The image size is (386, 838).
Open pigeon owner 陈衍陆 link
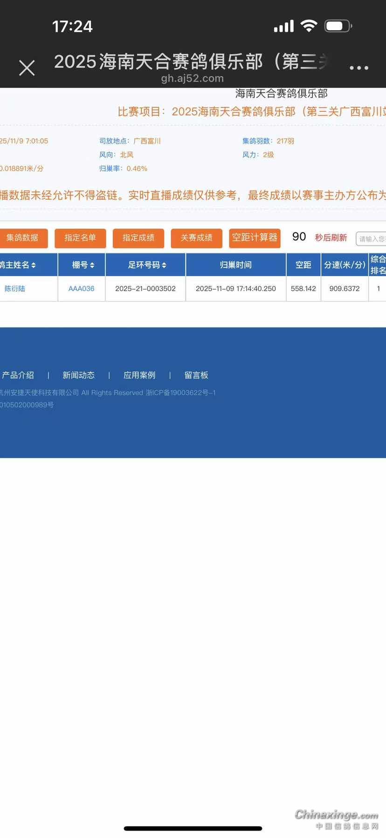point(15,289)
